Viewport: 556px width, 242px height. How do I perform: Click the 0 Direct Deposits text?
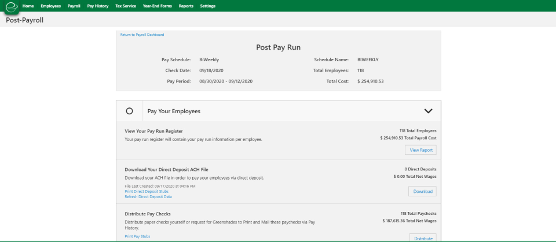tap(420, 169)
